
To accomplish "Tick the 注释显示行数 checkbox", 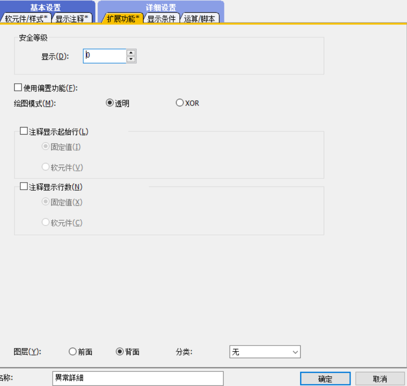I will tap(24, 187).
